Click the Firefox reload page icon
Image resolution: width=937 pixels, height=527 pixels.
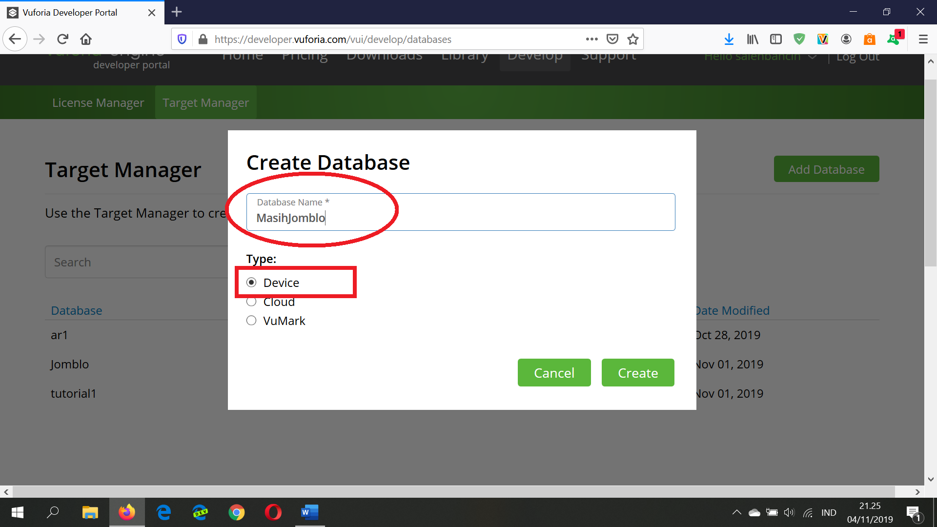pyautogui.click(x=62, y=39)
